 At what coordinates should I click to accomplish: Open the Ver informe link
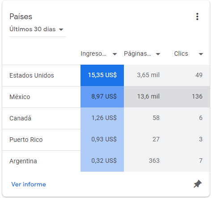(29, 184)
